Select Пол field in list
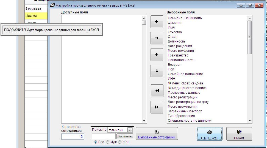267x148 pixels. click(171, 69)
